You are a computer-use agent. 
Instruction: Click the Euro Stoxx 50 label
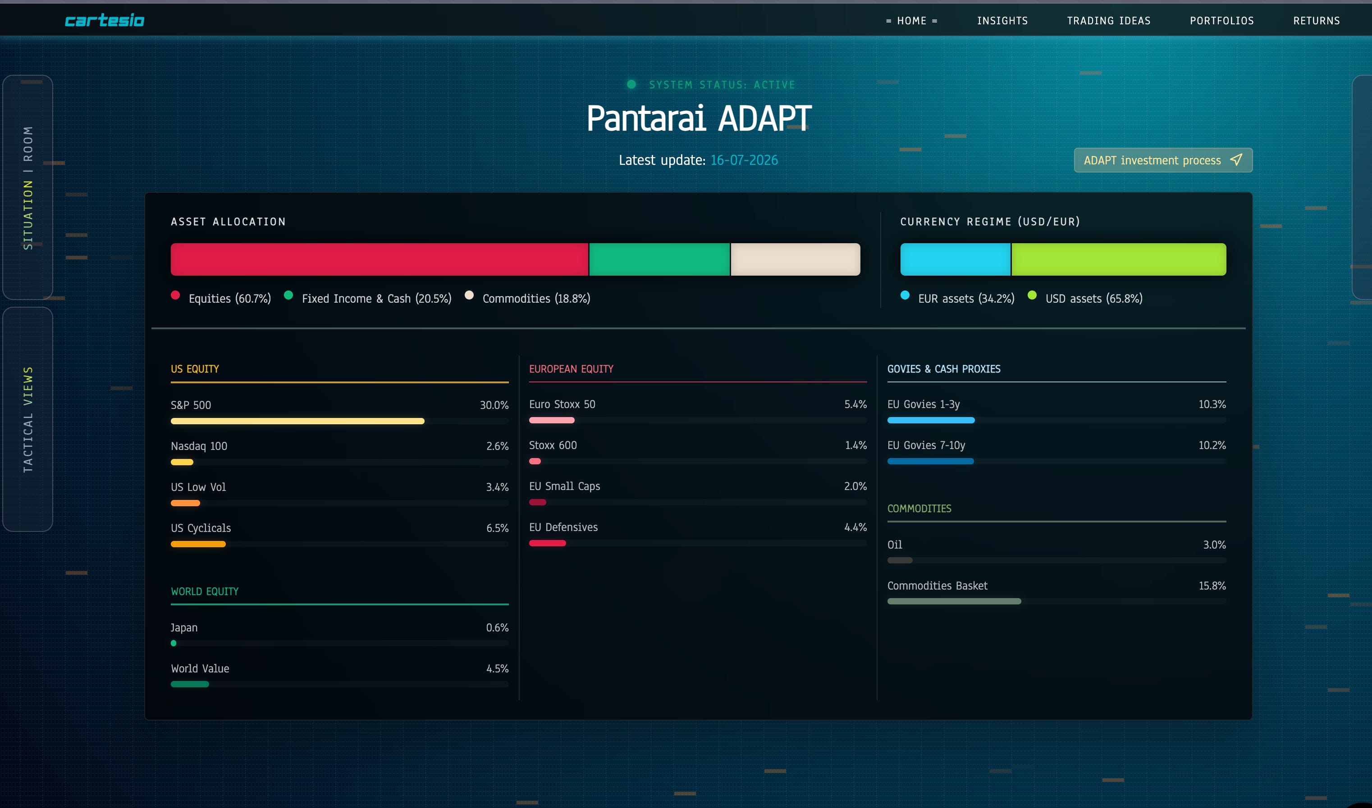pos(562,404)
